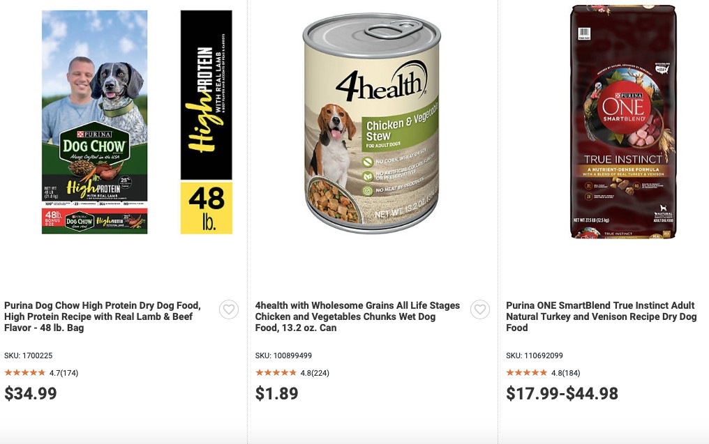709x444 pixels.
Task: Click the heart wishlist icon for Purina Dog Chow
Action: (229, 309)
